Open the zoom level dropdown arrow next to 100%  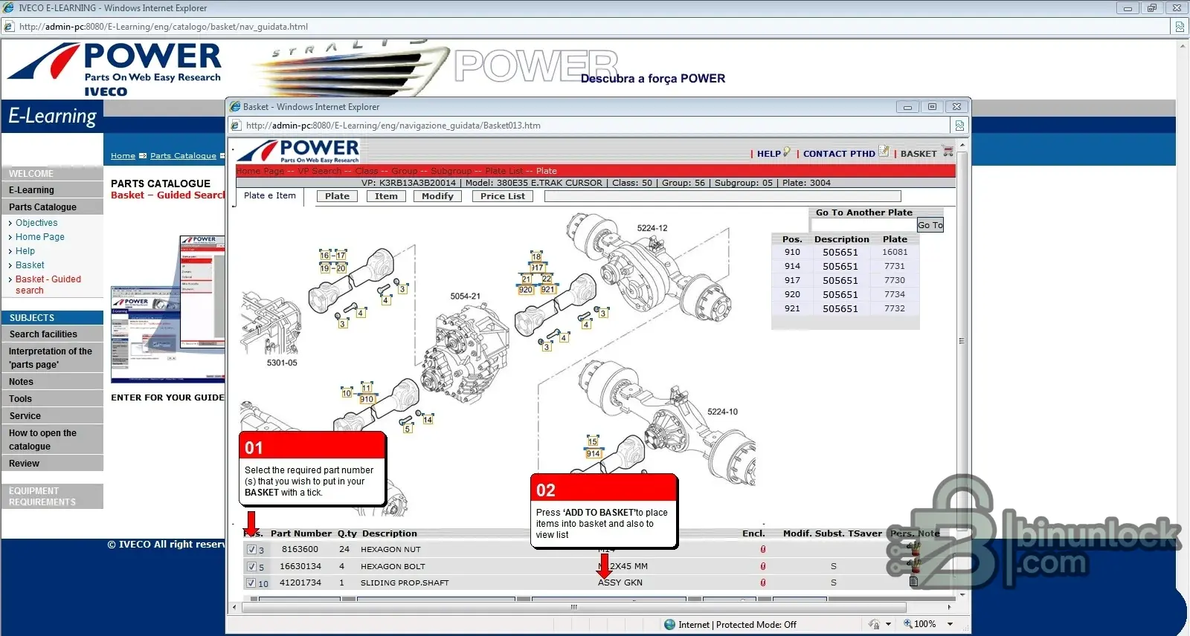coord(950,624)
